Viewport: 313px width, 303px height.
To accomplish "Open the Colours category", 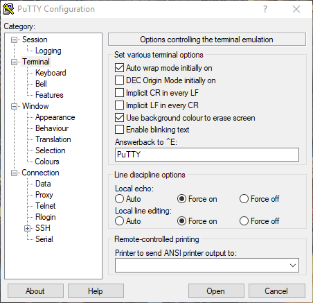I will pos(47,162).
